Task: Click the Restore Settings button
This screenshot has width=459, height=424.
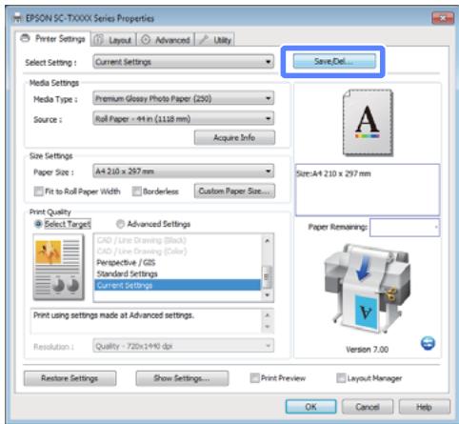Action: pyautogui.click(x=70, y=378)
